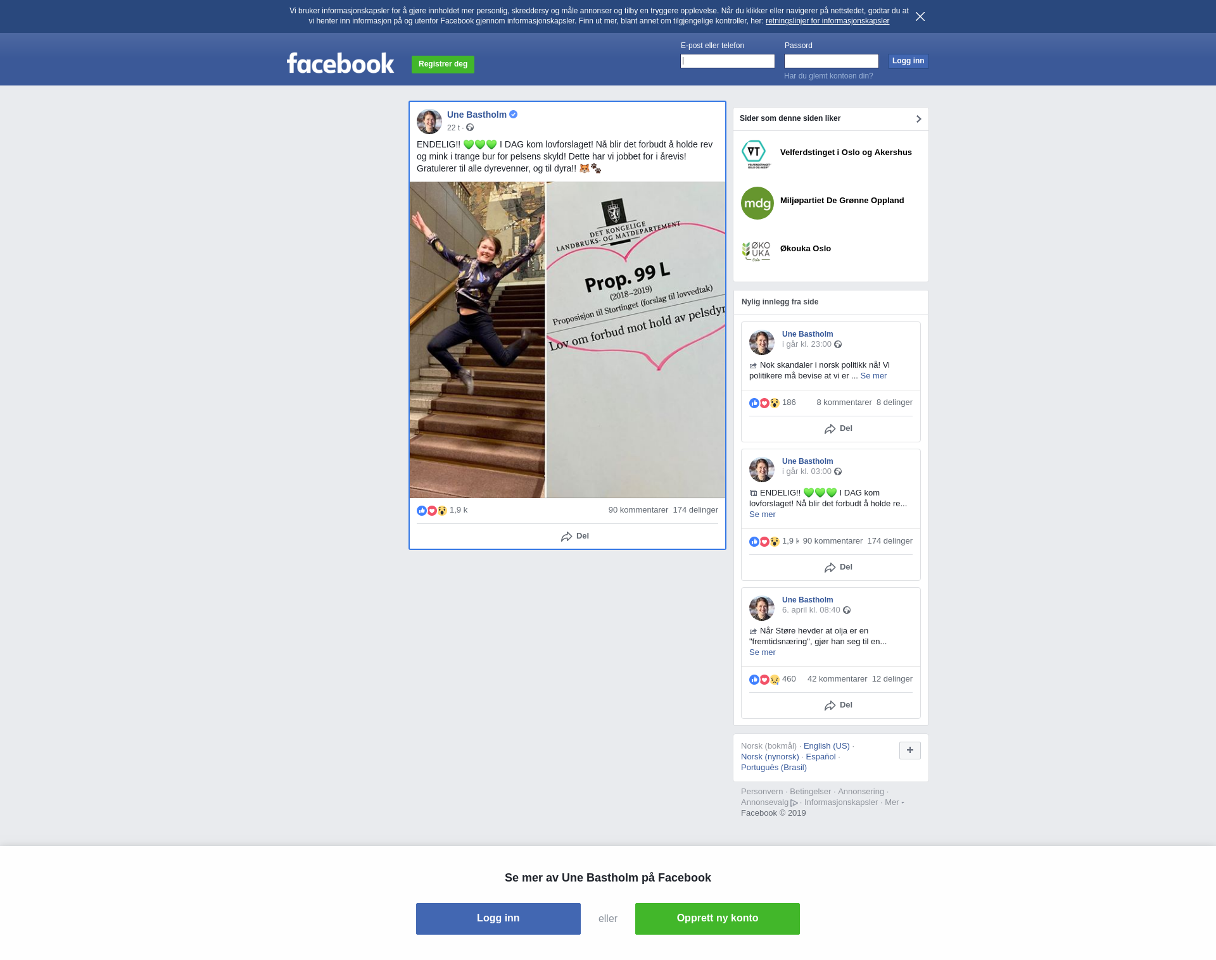Image resolution: width=1216 pixels, height=960 pixels.
Task: Click i går kl. 03:00 timestamp
Action: click(807, 471)
